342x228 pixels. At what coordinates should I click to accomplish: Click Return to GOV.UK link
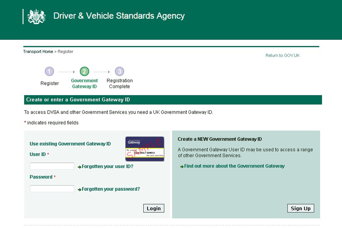pos(283,56)
